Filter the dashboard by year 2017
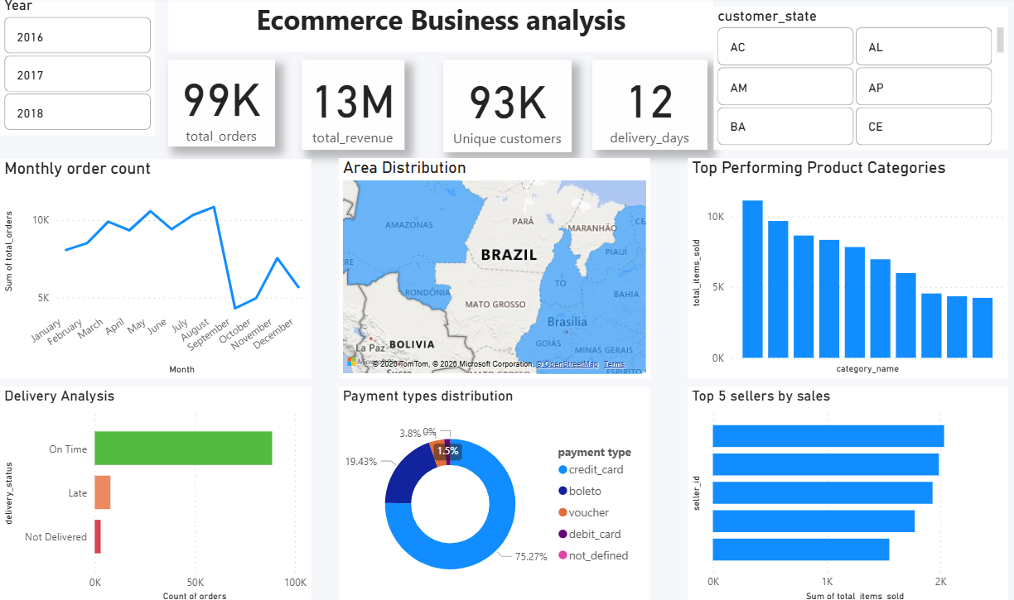 [78, 74]
